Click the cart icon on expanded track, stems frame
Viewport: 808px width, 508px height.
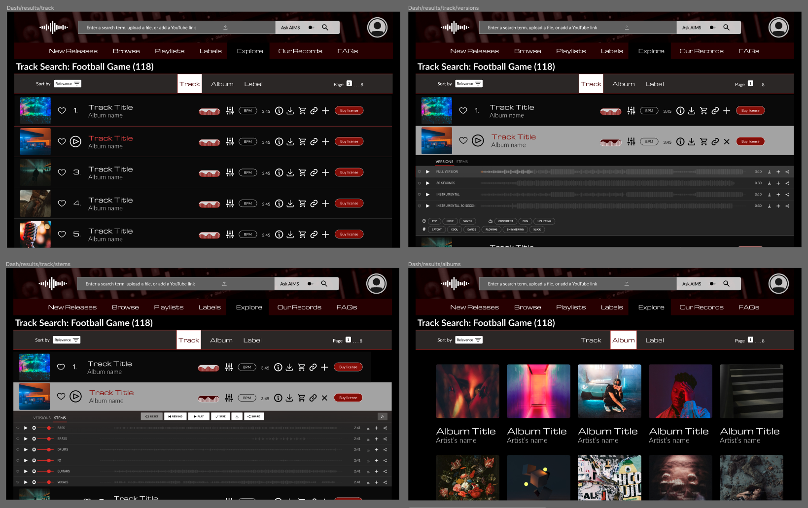301,398
